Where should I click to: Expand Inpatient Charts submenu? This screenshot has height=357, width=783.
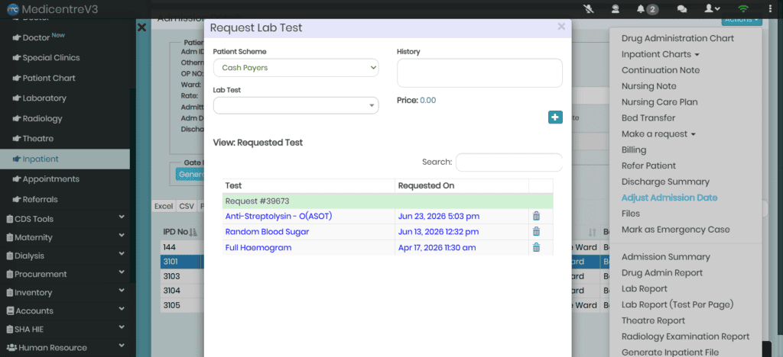[660, 54]
